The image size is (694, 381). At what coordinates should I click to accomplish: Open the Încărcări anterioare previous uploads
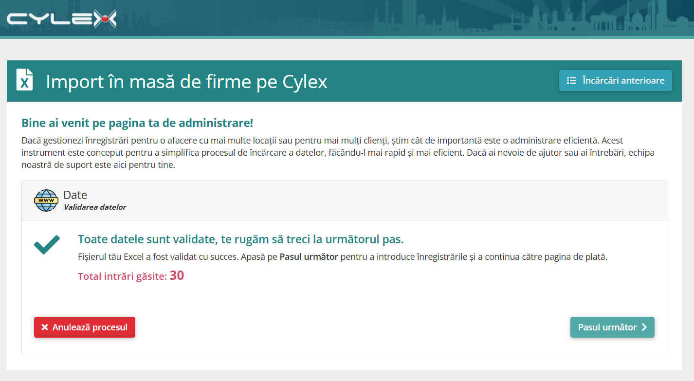tap(615, 80)
